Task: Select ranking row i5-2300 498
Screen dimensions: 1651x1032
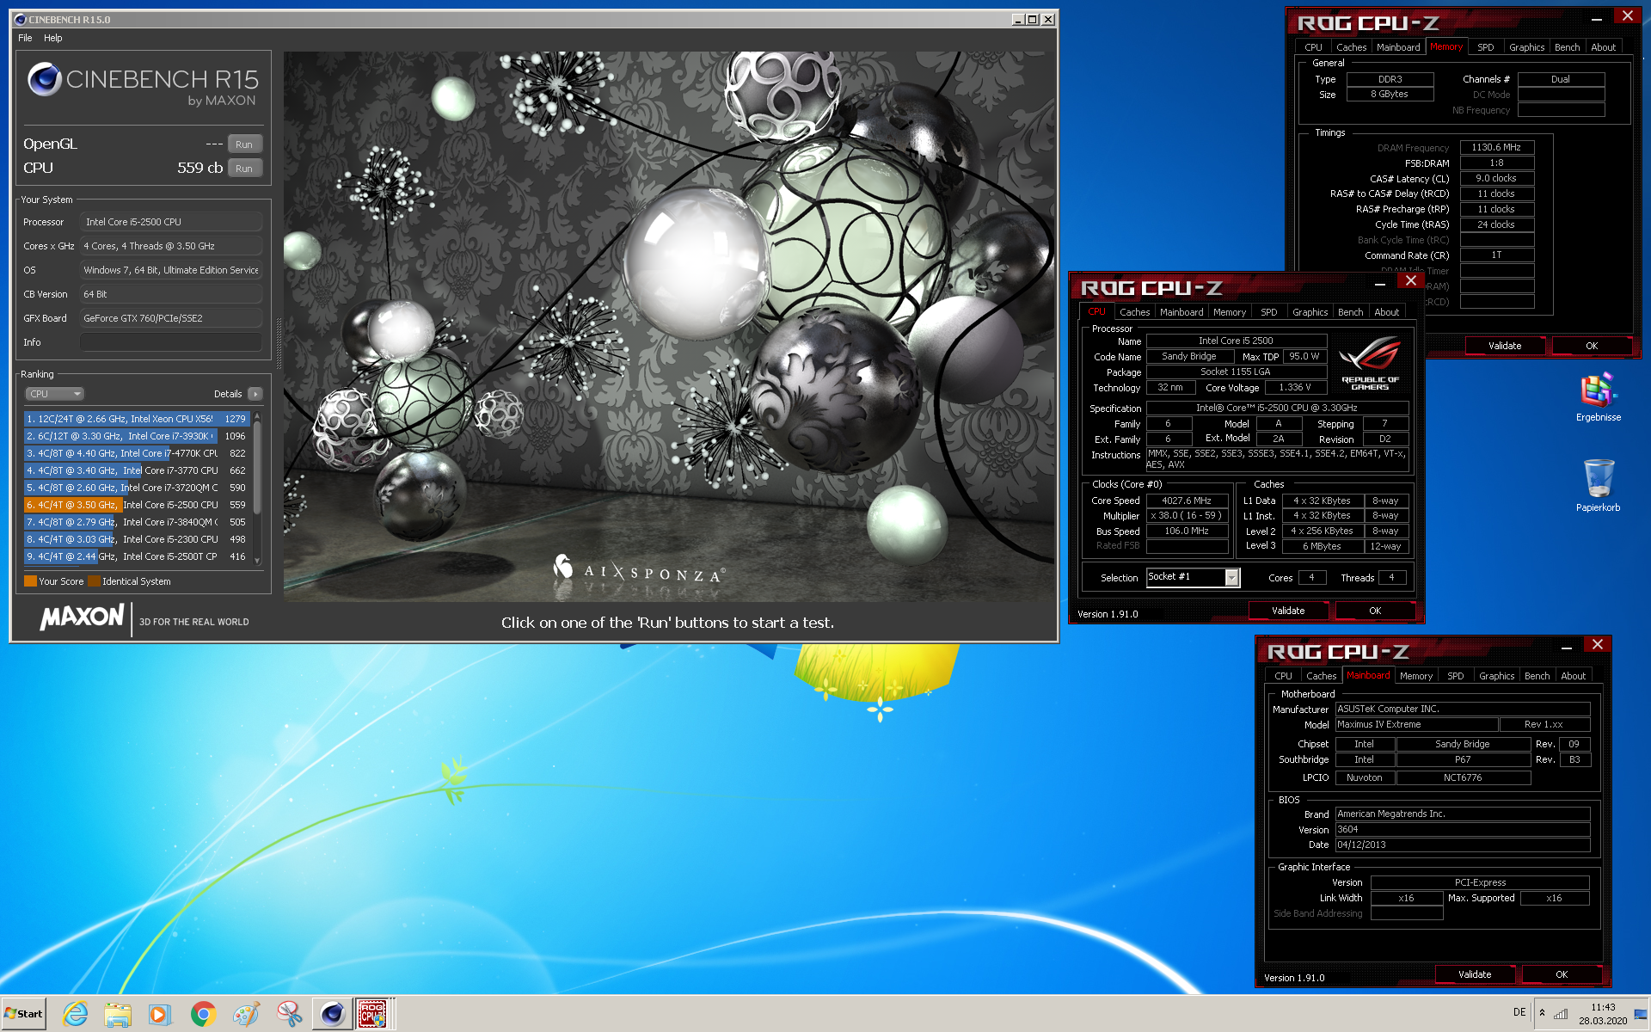Action: pos(137,539)
